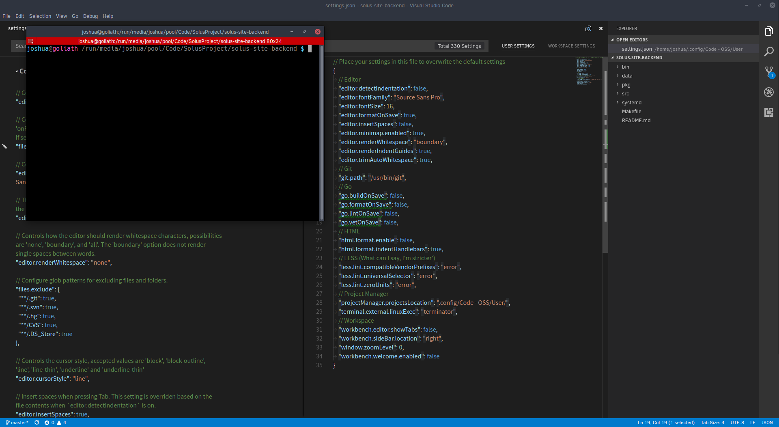The height and width of the screenshot is (427, 779).
Task: Click the EXPLORER panel title
Action: (x=626, y=28)
